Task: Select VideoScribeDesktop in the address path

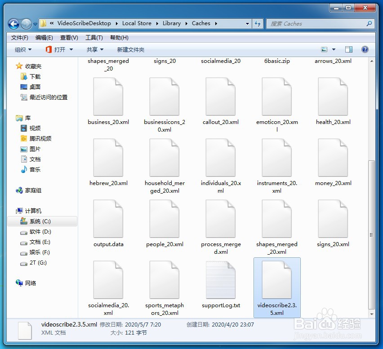Action: click(84, 23)
